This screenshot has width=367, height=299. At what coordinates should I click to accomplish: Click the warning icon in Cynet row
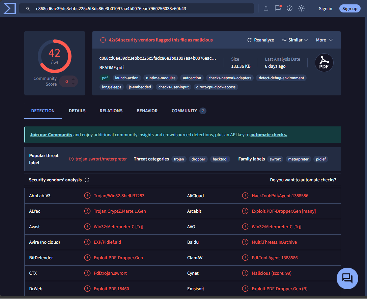[245, 273]
